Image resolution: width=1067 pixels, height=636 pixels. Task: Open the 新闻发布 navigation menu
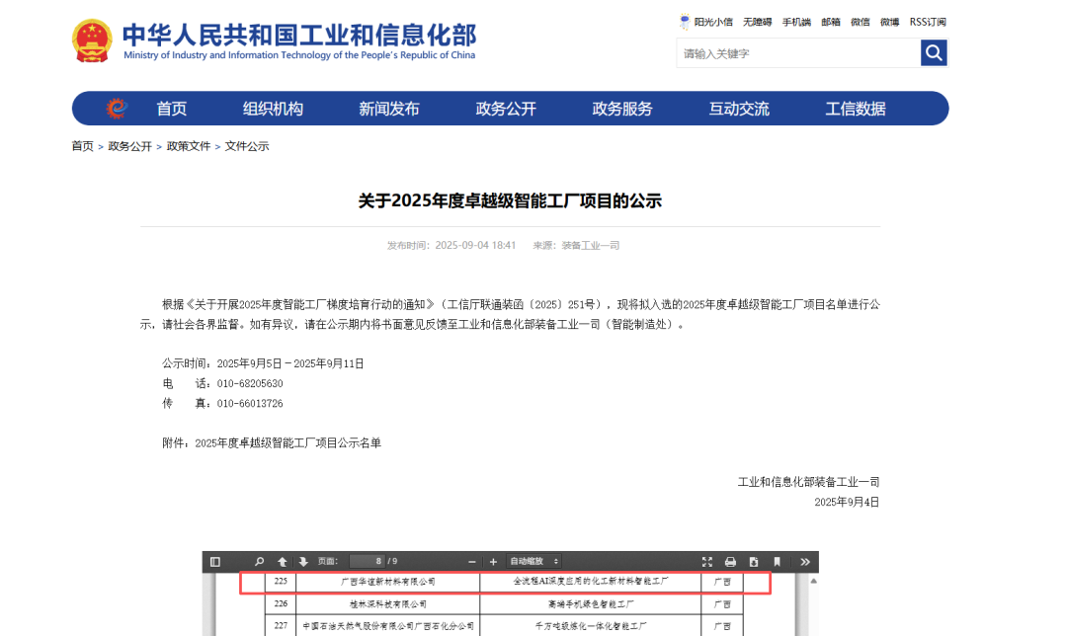tap(388, 109)
